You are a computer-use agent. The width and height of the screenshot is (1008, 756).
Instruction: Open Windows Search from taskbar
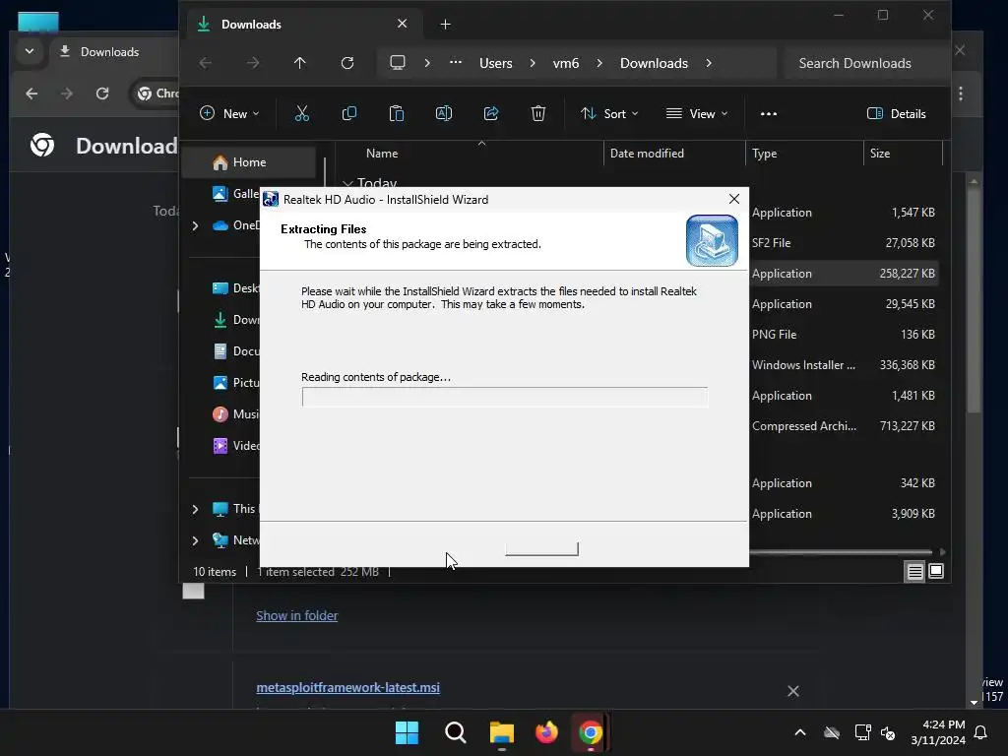(x=455, y=732)
